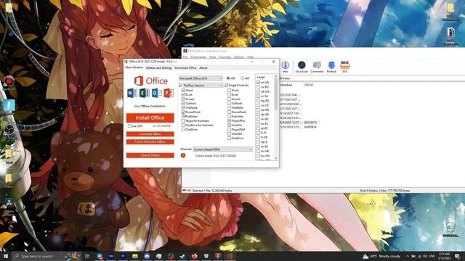Toggle the Use ODT checkbox
465x261 pixels.
coord(129,126)
